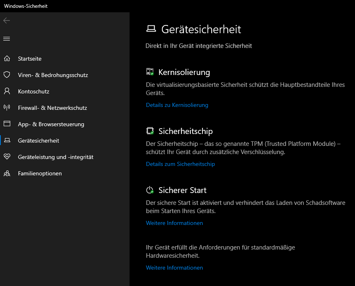Screen dimensions: 355x286
Task: Click the Firewall- & Netzwerkschutz antenna icon
Action: 7,108
